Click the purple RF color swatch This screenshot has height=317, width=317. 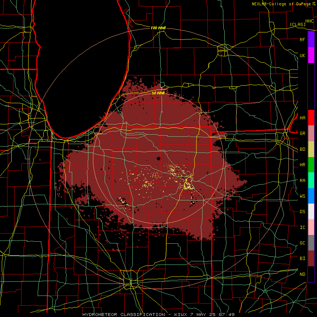pos(311,39)
